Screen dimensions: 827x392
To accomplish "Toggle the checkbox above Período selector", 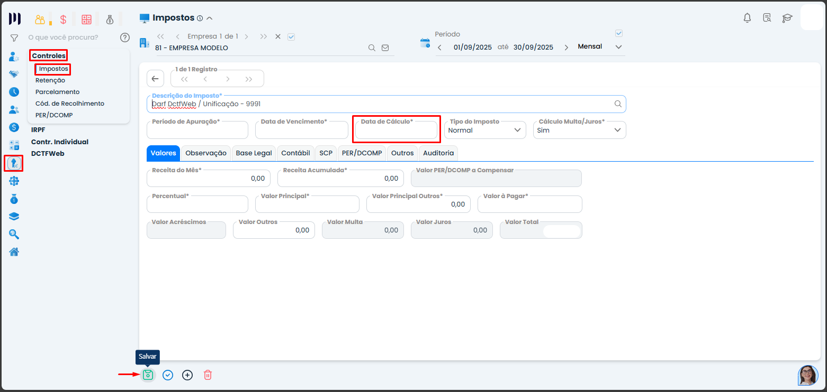I will coord(619,33).
